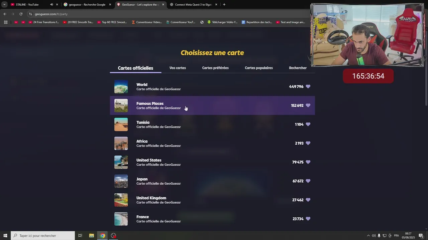Select the Japan map thumbnail

click(121, 181)
